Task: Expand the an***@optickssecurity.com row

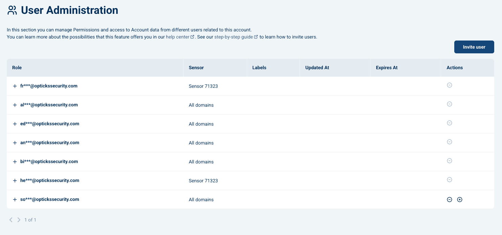Action: click(15, 143)
